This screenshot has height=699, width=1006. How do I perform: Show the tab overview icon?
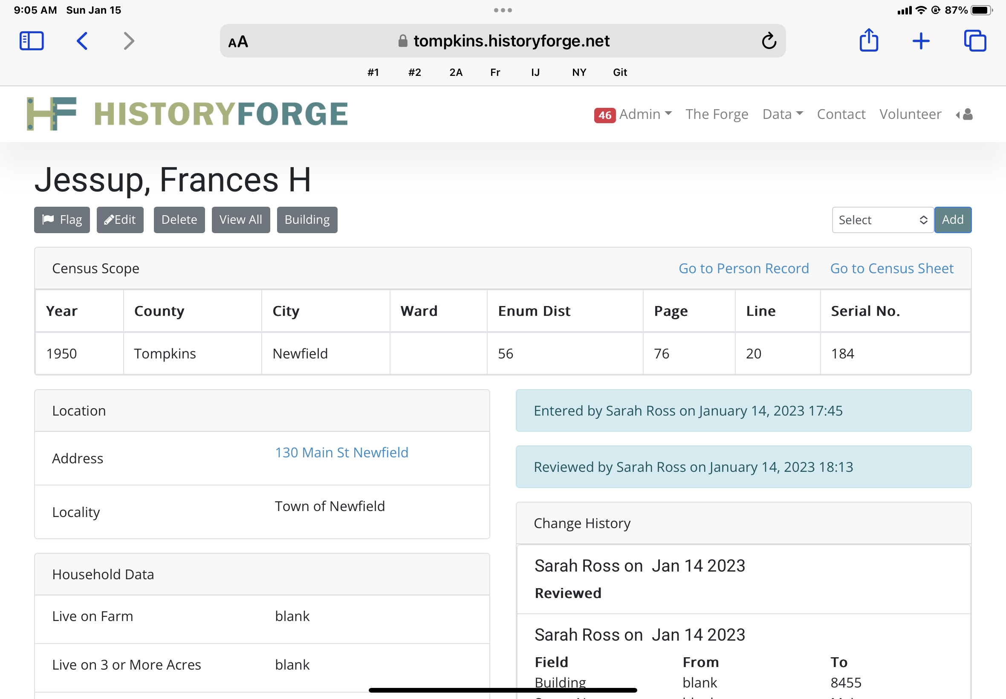click(974, 41)
